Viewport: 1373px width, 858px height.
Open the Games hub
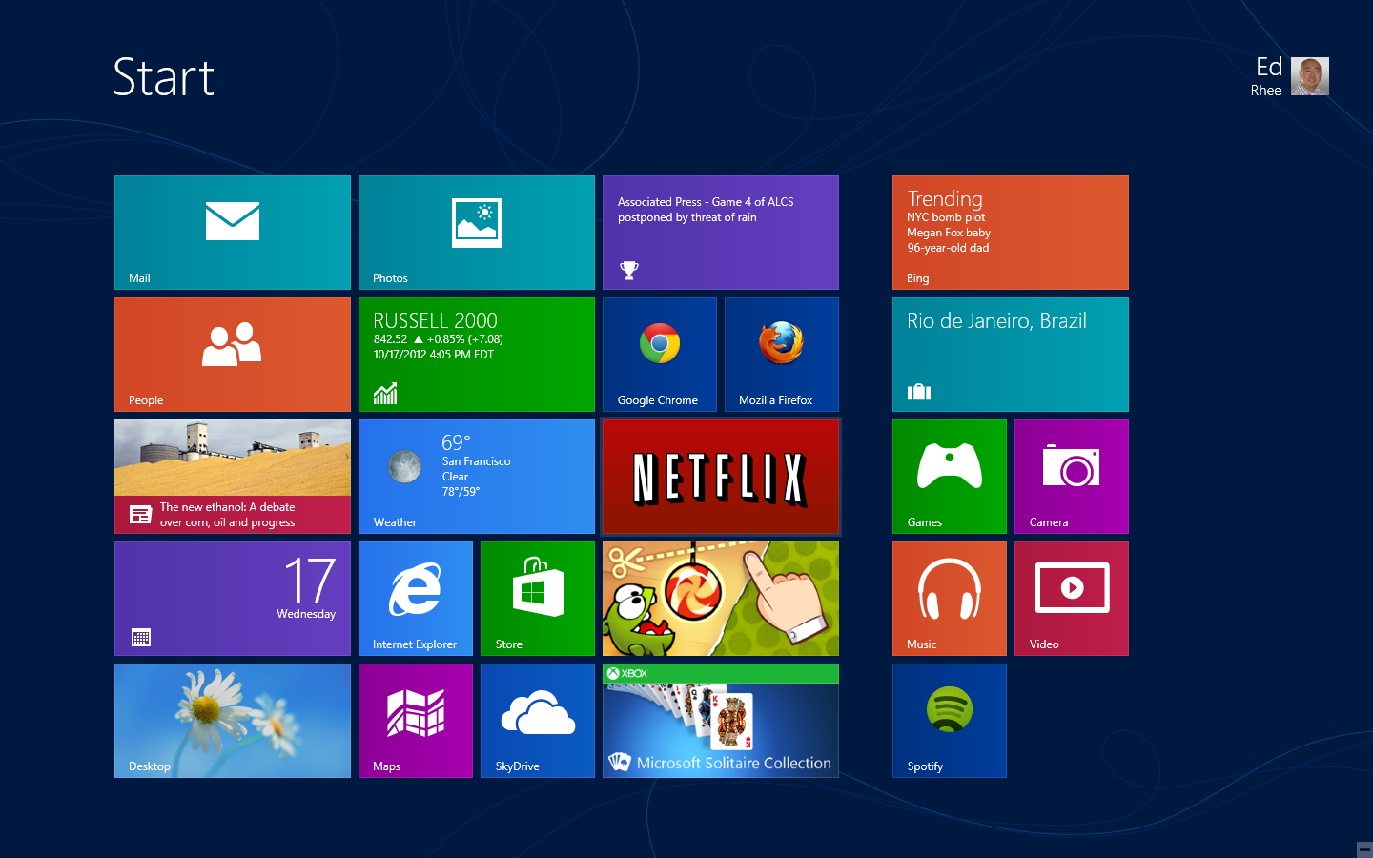[x=949, y=476]
